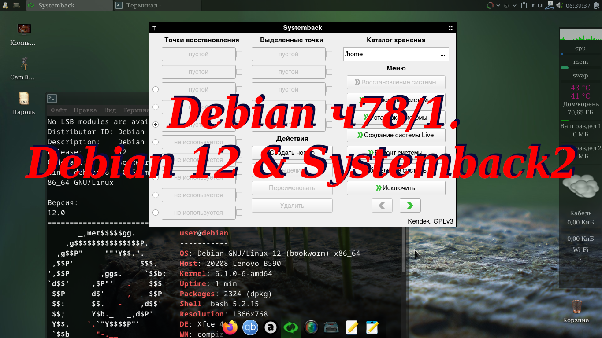Tick checkbox of second row under Выделенные точки
Image resolution: width=602 pixels, height=338 pixels.
[x=329, y=72]
